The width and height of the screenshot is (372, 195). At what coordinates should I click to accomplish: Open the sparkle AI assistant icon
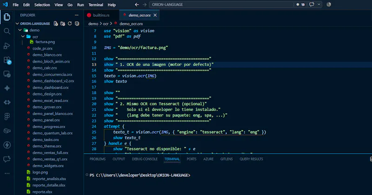point(7,88)
